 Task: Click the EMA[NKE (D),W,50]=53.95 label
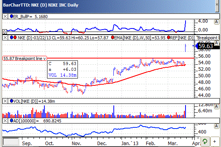[140, 38]
